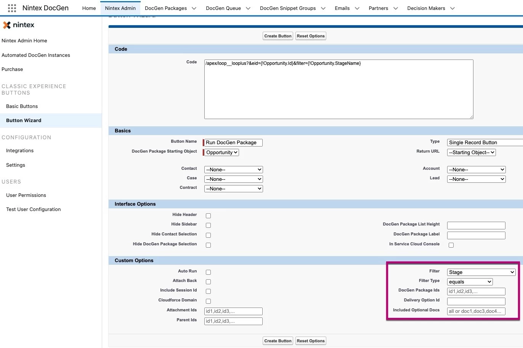This screenshot has width=523, height=348.
Task: Enable Include Session Id checkbox
Action: (208, 291)
